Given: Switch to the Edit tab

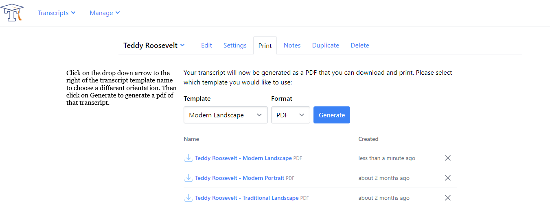Looking at the screenshot, I should pos(206,45).
